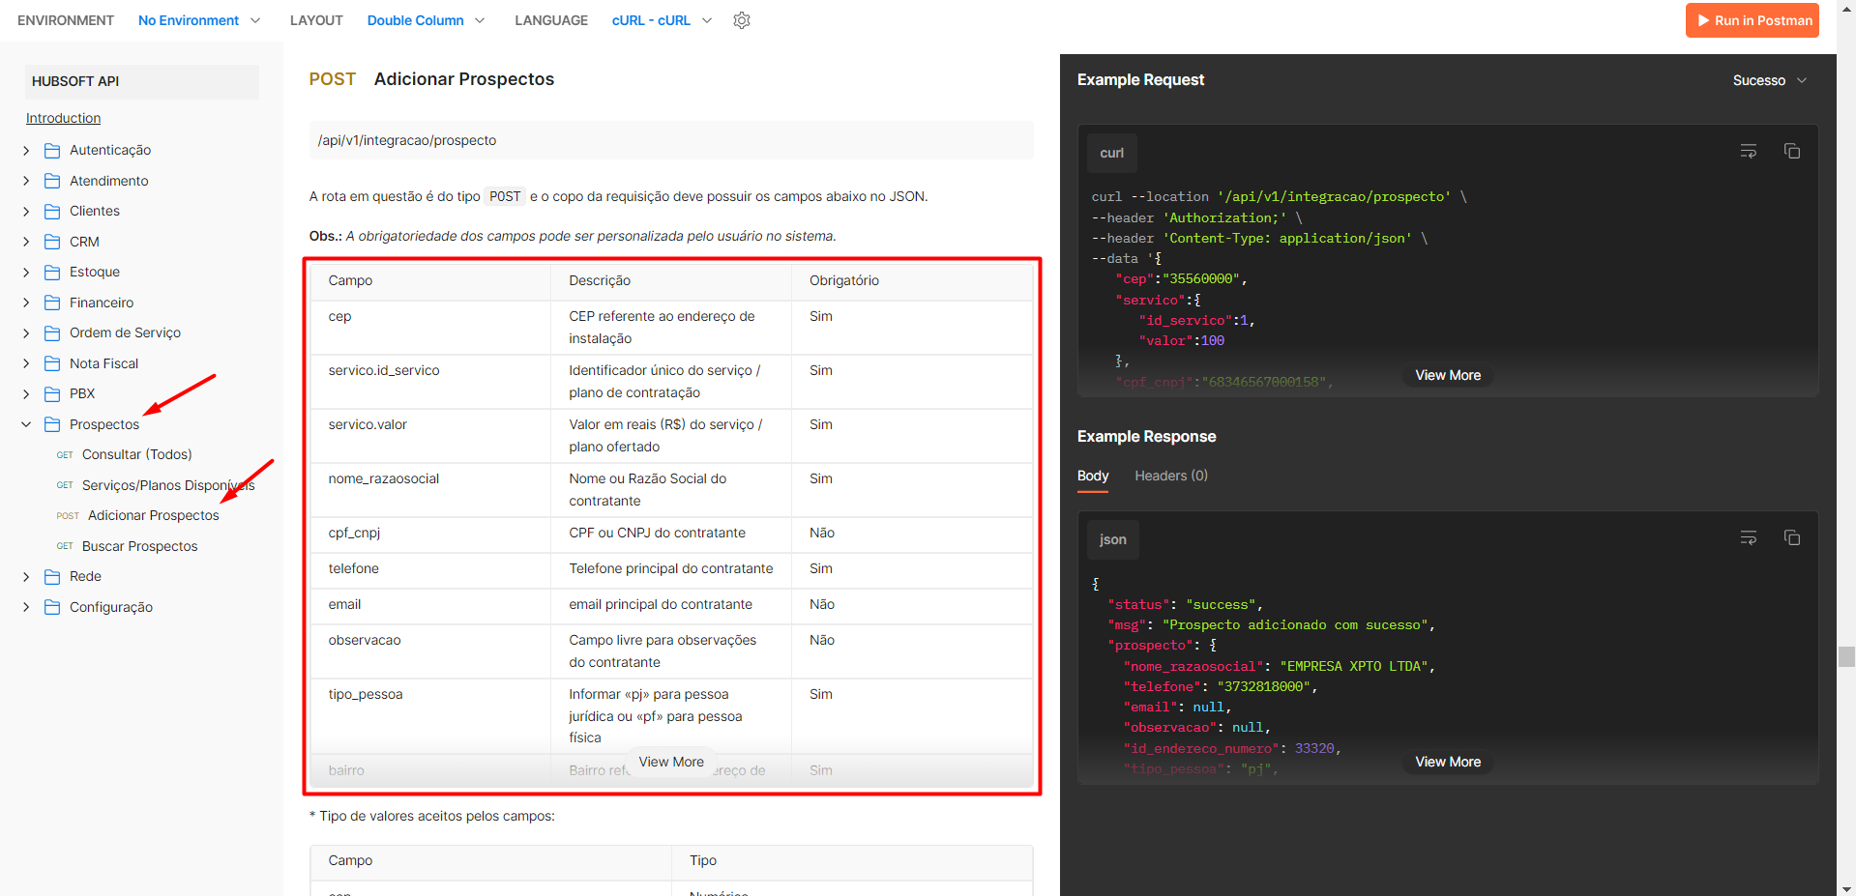The width and height of the screenshot is (1856, 896).
Task: Switch to the Headers (0) response tab
Action: pos(1171,476)
